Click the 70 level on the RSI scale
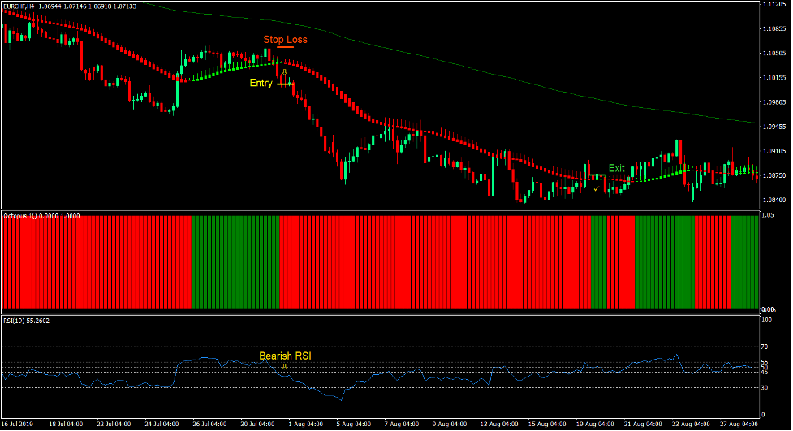Screen dimensions: 793x431 click(764, 347)
